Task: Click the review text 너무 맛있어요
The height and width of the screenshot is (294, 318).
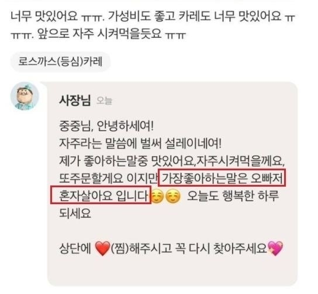Action: [x=44, y=16]
